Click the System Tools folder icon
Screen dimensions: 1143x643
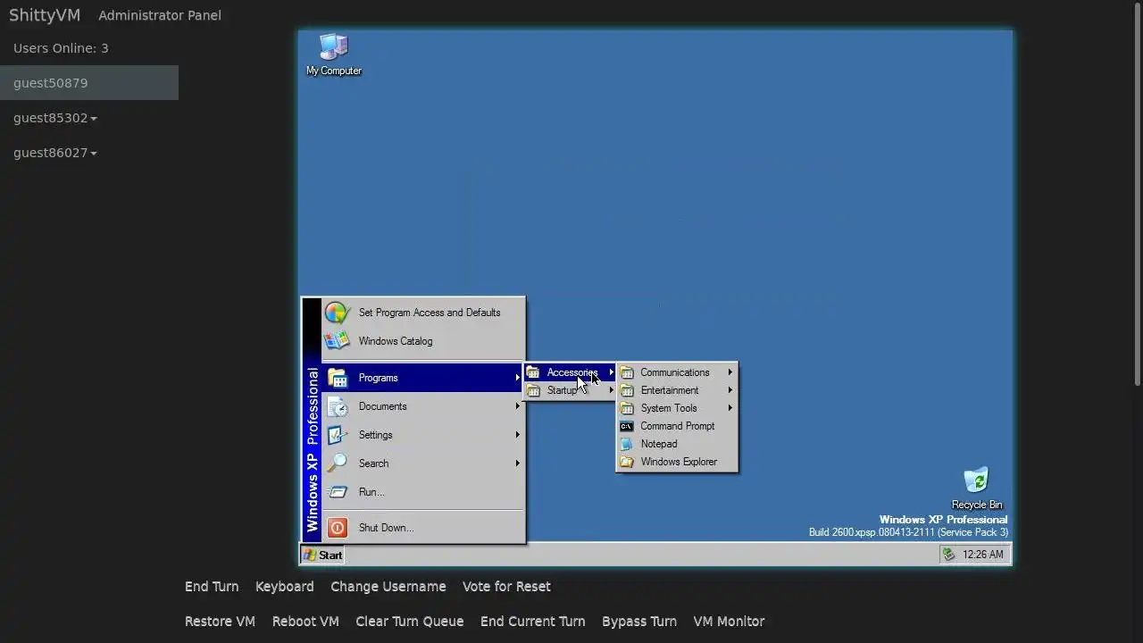tap(627, 408)
